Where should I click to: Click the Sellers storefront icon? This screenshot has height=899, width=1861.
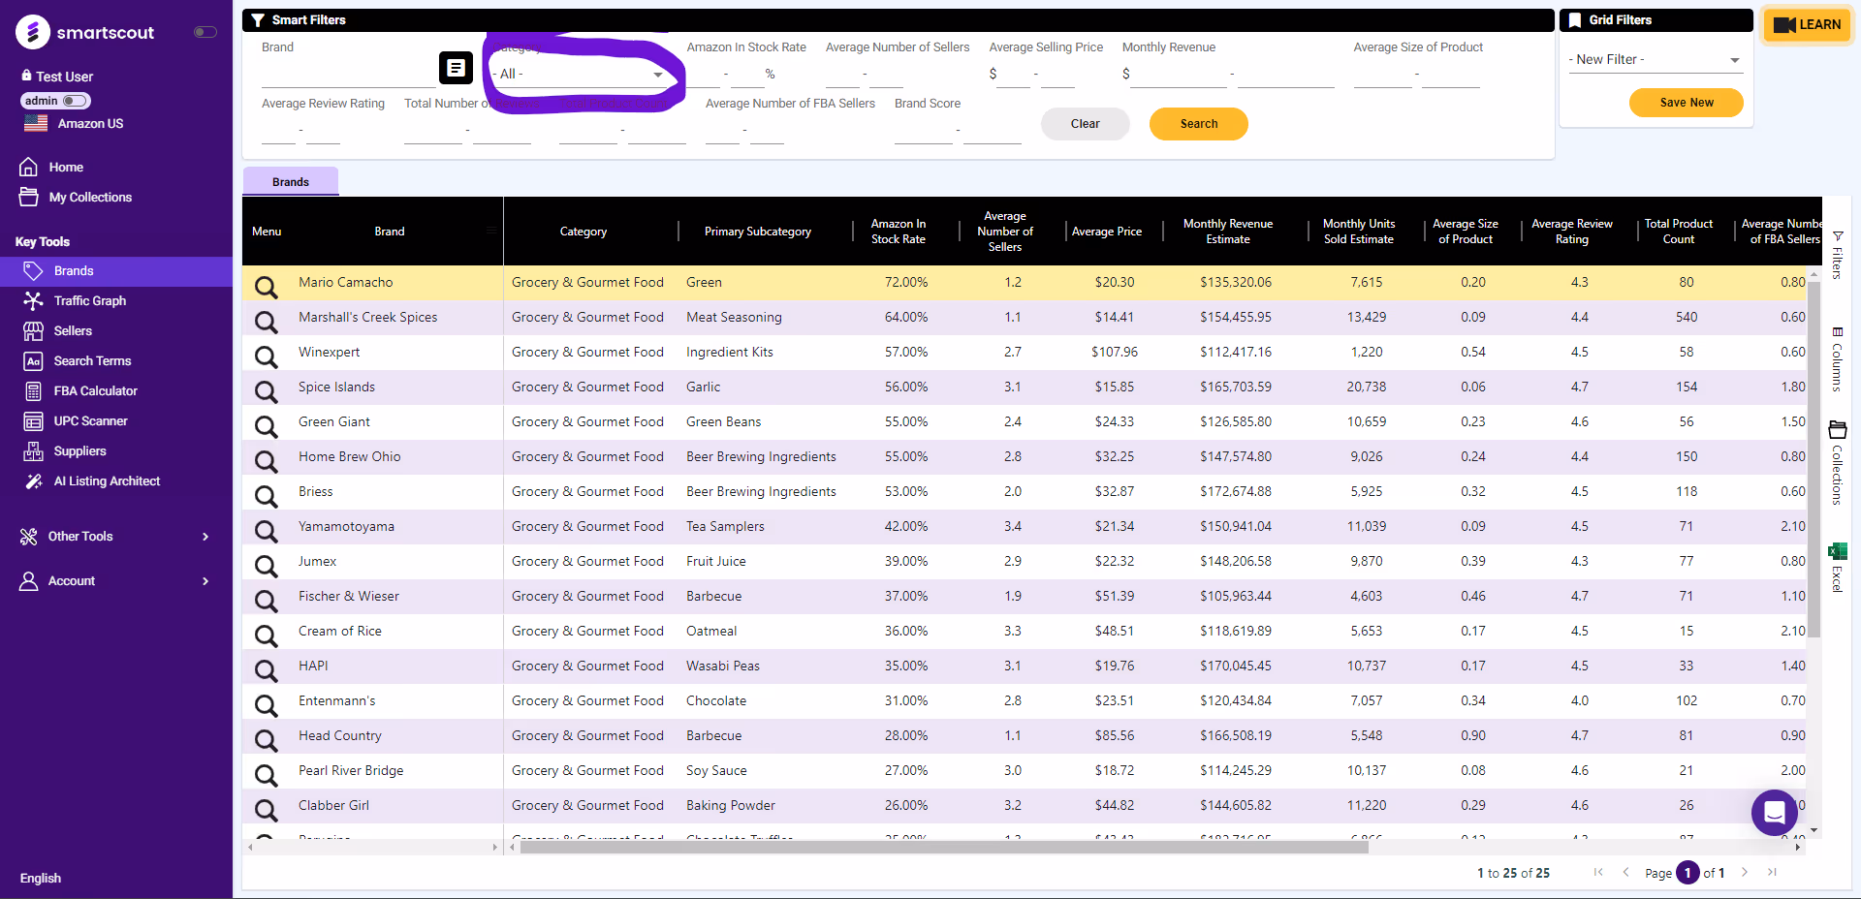(x=34, y=331)
